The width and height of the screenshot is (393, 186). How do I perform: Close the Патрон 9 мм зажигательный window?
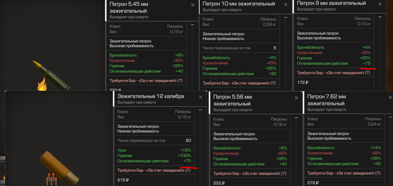(380, 4)
